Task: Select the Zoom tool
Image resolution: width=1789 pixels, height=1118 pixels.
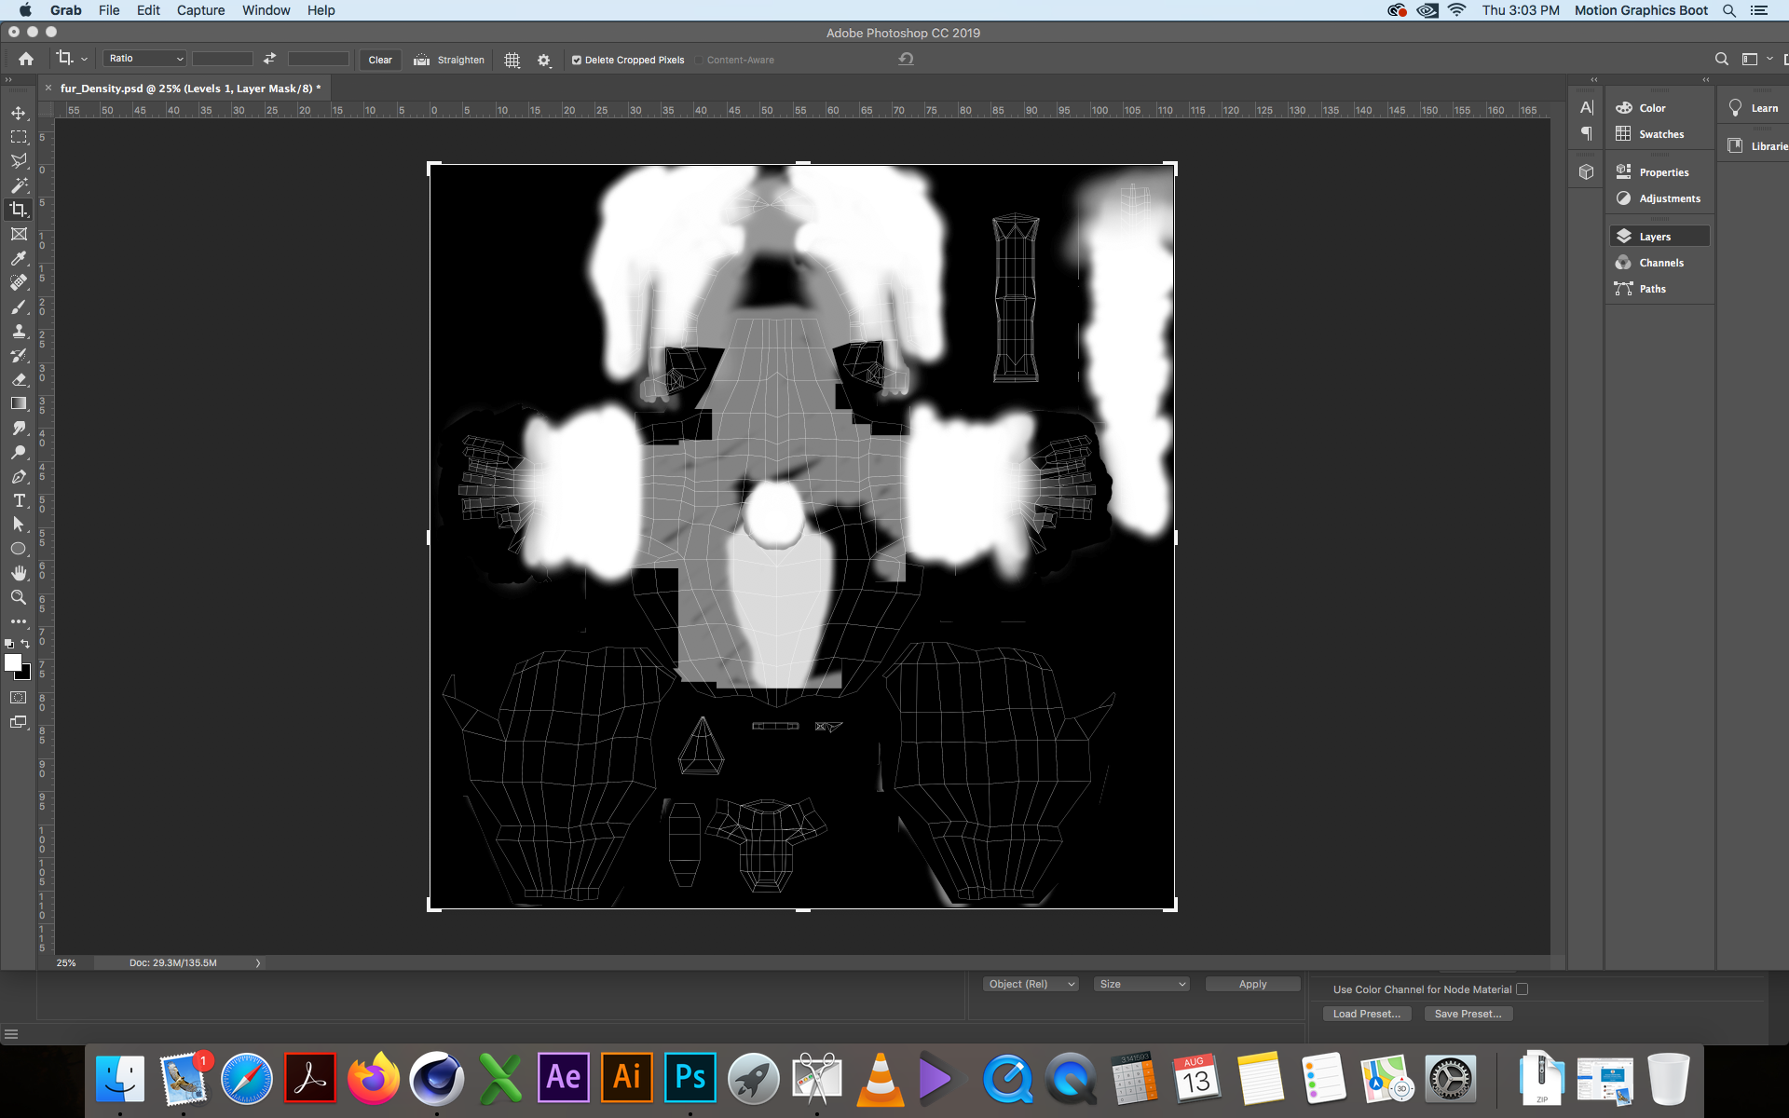Action: tap(19, 597)
